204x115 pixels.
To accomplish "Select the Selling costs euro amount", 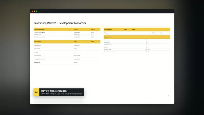I will coord(161,33).
